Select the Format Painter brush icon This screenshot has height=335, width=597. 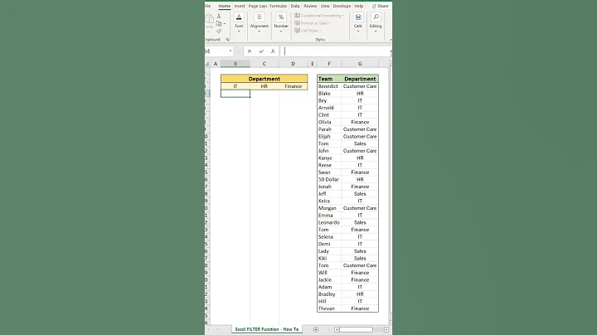click(219, 32)
